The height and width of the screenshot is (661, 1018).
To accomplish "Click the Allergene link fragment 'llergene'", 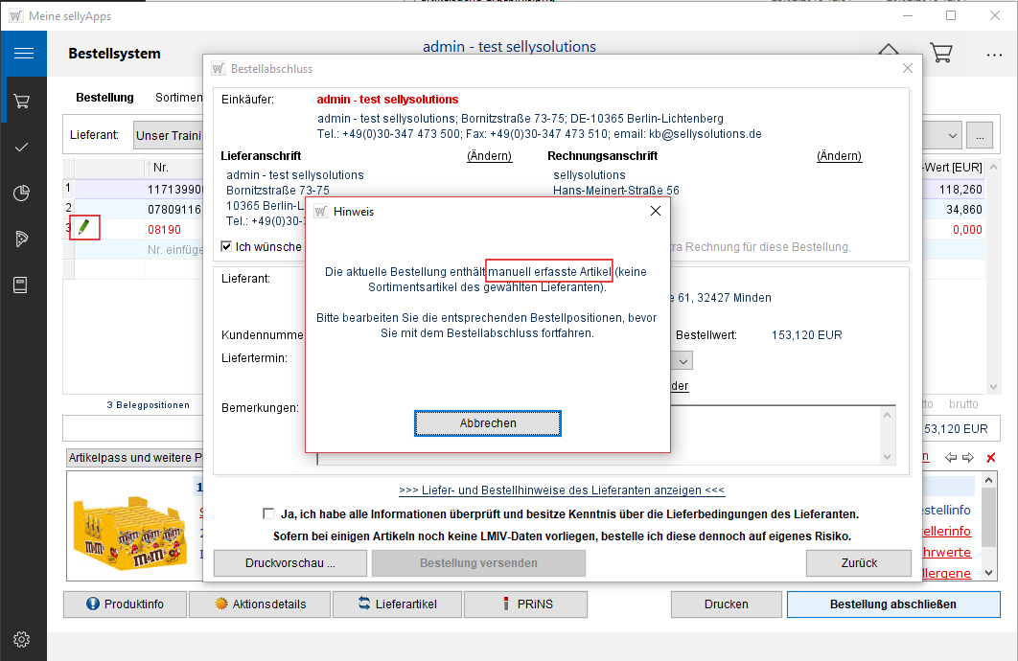I will pos(946,574).
